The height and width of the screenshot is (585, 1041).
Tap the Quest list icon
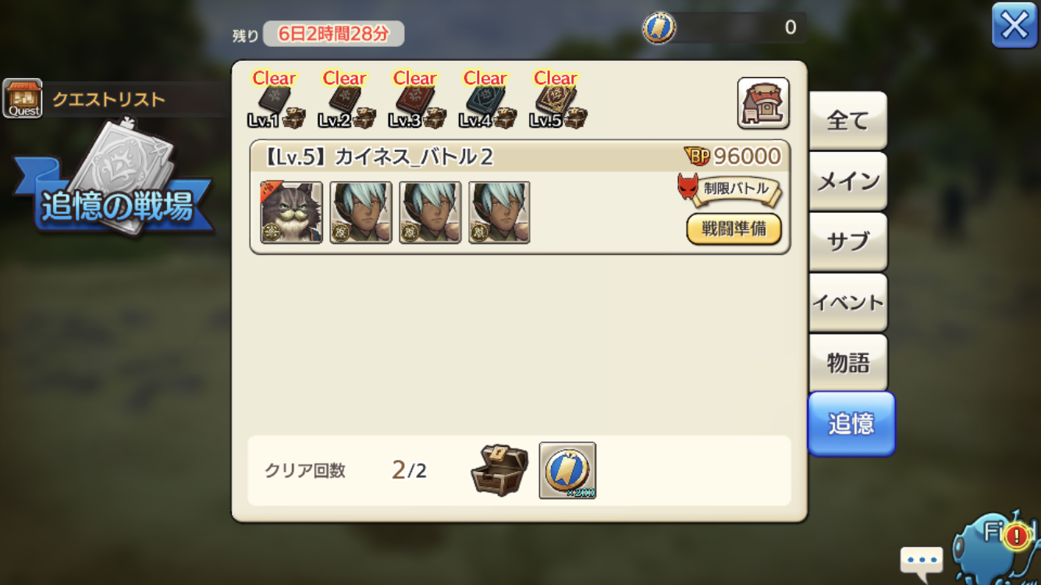23,98
